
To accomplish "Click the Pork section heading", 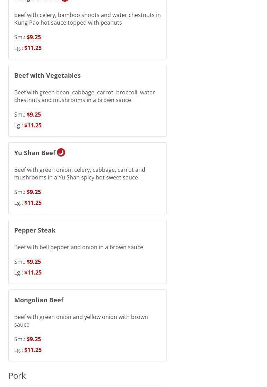I will 17,376.
